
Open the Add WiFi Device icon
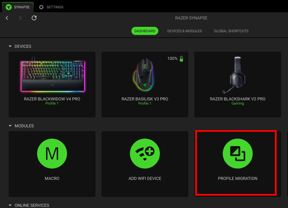(x=145, y=154)
